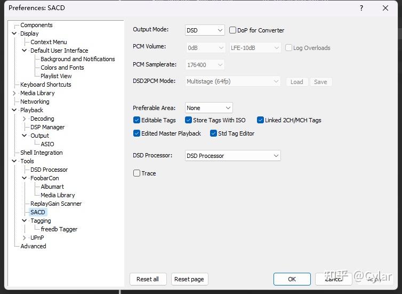Disable Store Tags With ISO
402x294 pixels.
pyautogui.click(x=188, y=120)
